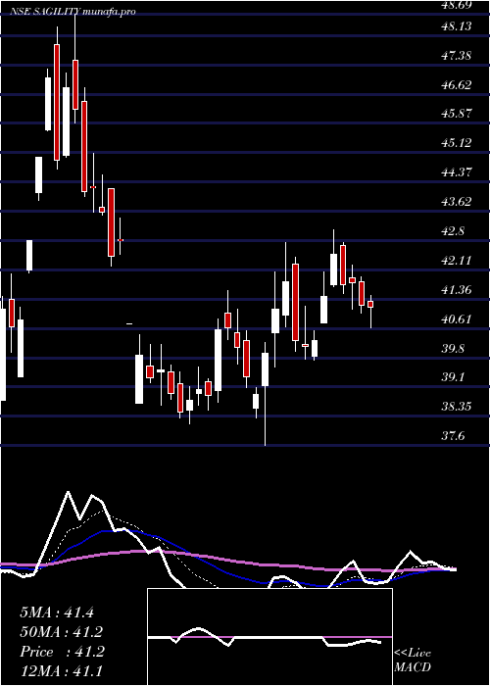Click inside the Live MACD inset chart
The height and width of the screenshot is (686, 490).
coord(269,637)
